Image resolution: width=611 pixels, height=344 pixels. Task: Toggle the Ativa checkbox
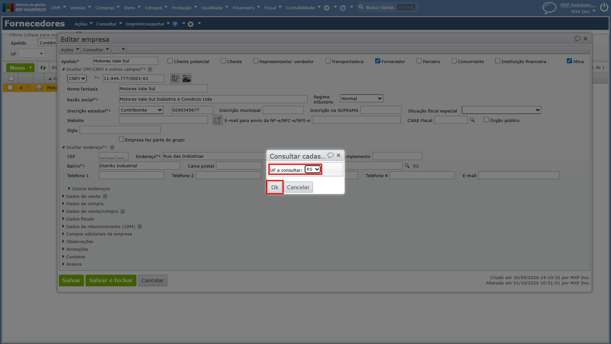[x=569, y=61]
